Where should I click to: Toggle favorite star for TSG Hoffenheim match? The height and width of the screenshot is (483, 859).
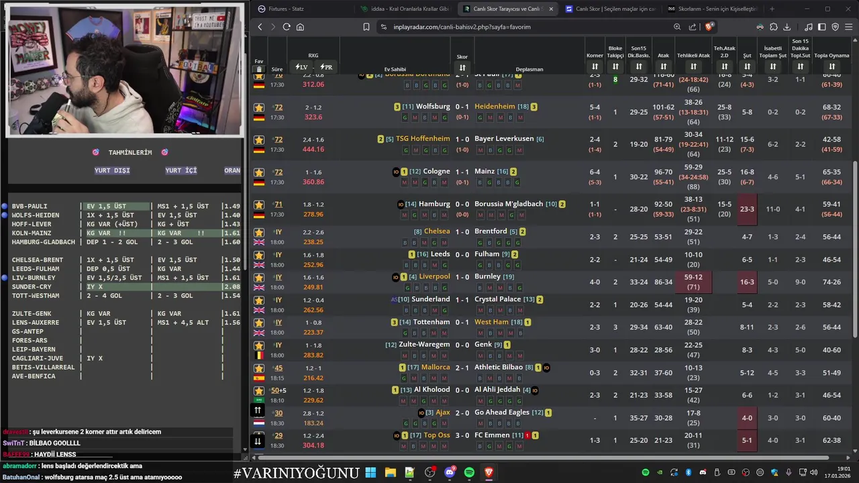point(259,140)
